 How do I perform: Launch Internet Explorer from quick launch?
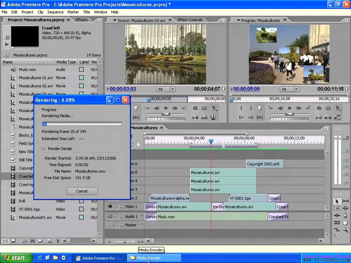(x=40, y=258)
